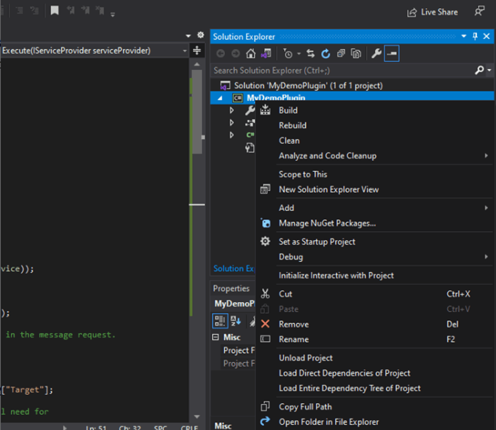The height and width of the screenshot is (430, 496).
Task: Click the Collapse All icon in Solution Explorer
Action: click(341, 53)
